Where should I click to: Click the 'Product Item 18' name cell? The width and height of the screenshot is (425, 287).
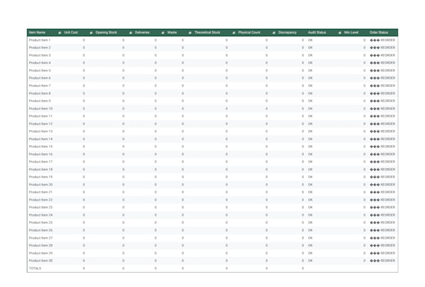tap(41, 169)
